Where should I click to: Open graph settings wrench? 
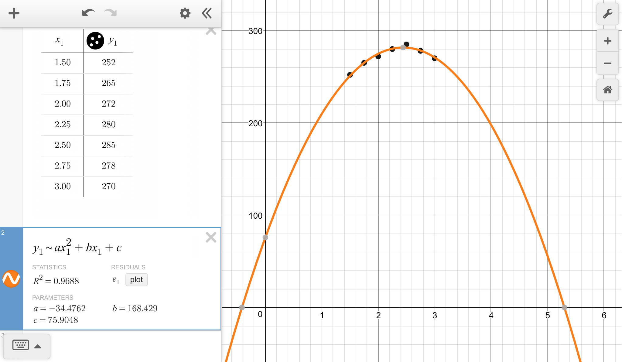607,14
